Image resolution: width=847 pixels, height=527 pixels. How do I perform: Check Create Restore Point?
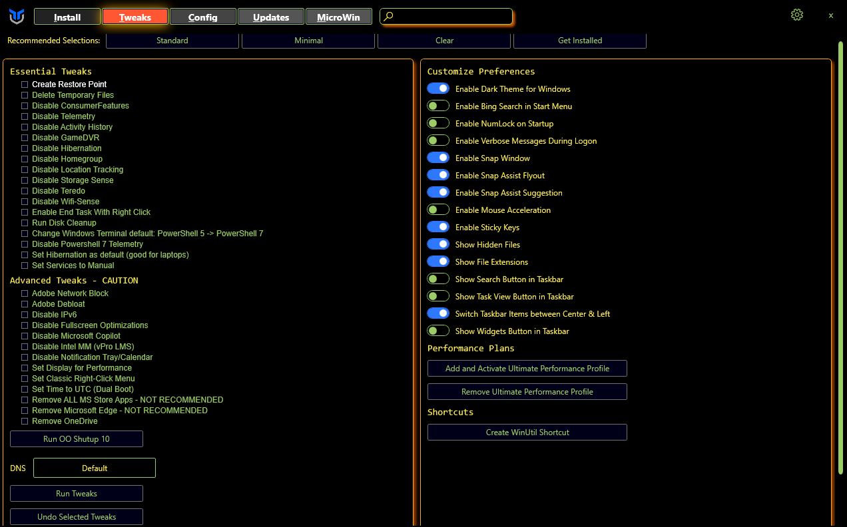[25, 85]
